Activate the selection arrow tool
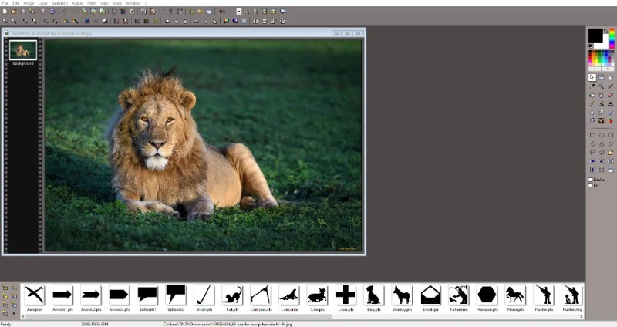The width and height of the screenshot is (617, 327). 592,77
